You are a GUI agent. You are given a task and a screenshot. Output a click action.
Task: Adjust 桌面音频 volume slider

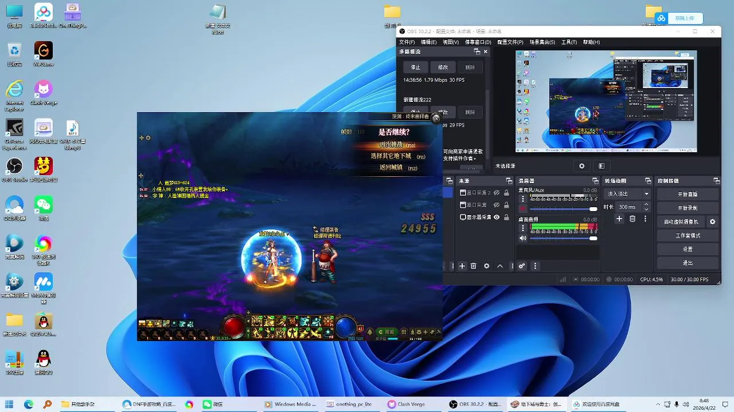563,238
